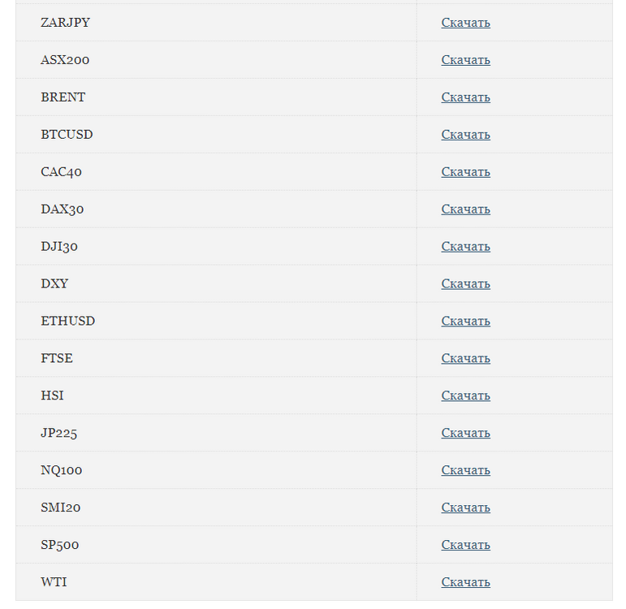Click the WTI Скачать link
The image size is (626, 609).
(x=465, y=582)
